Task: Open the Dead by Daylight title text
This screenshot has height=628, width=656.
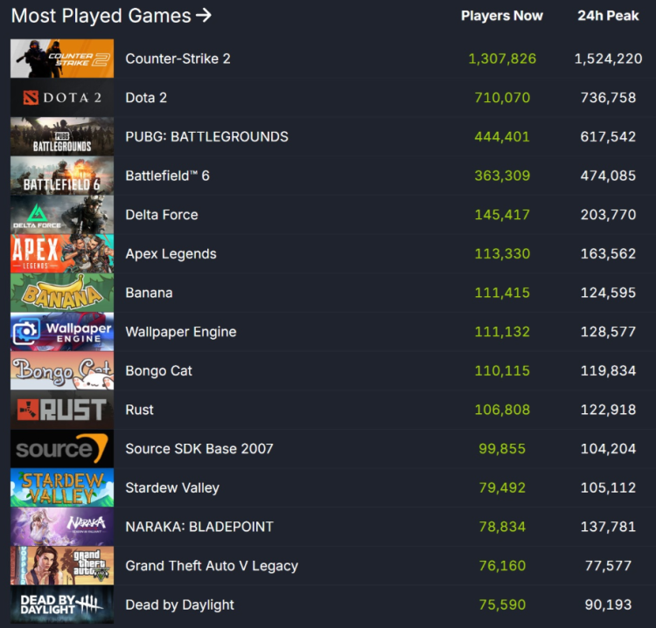Action: click(x=180, y=604)
